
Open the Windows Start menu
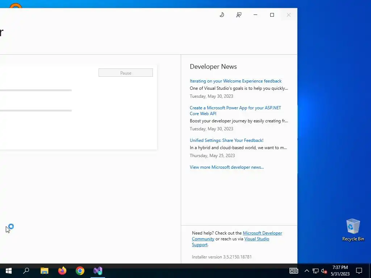point(9,271)
